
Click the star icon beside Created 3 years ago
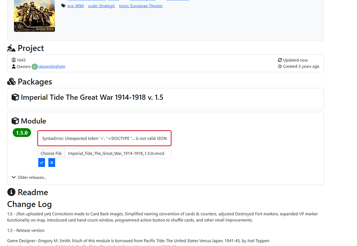(x=280, y=66)
